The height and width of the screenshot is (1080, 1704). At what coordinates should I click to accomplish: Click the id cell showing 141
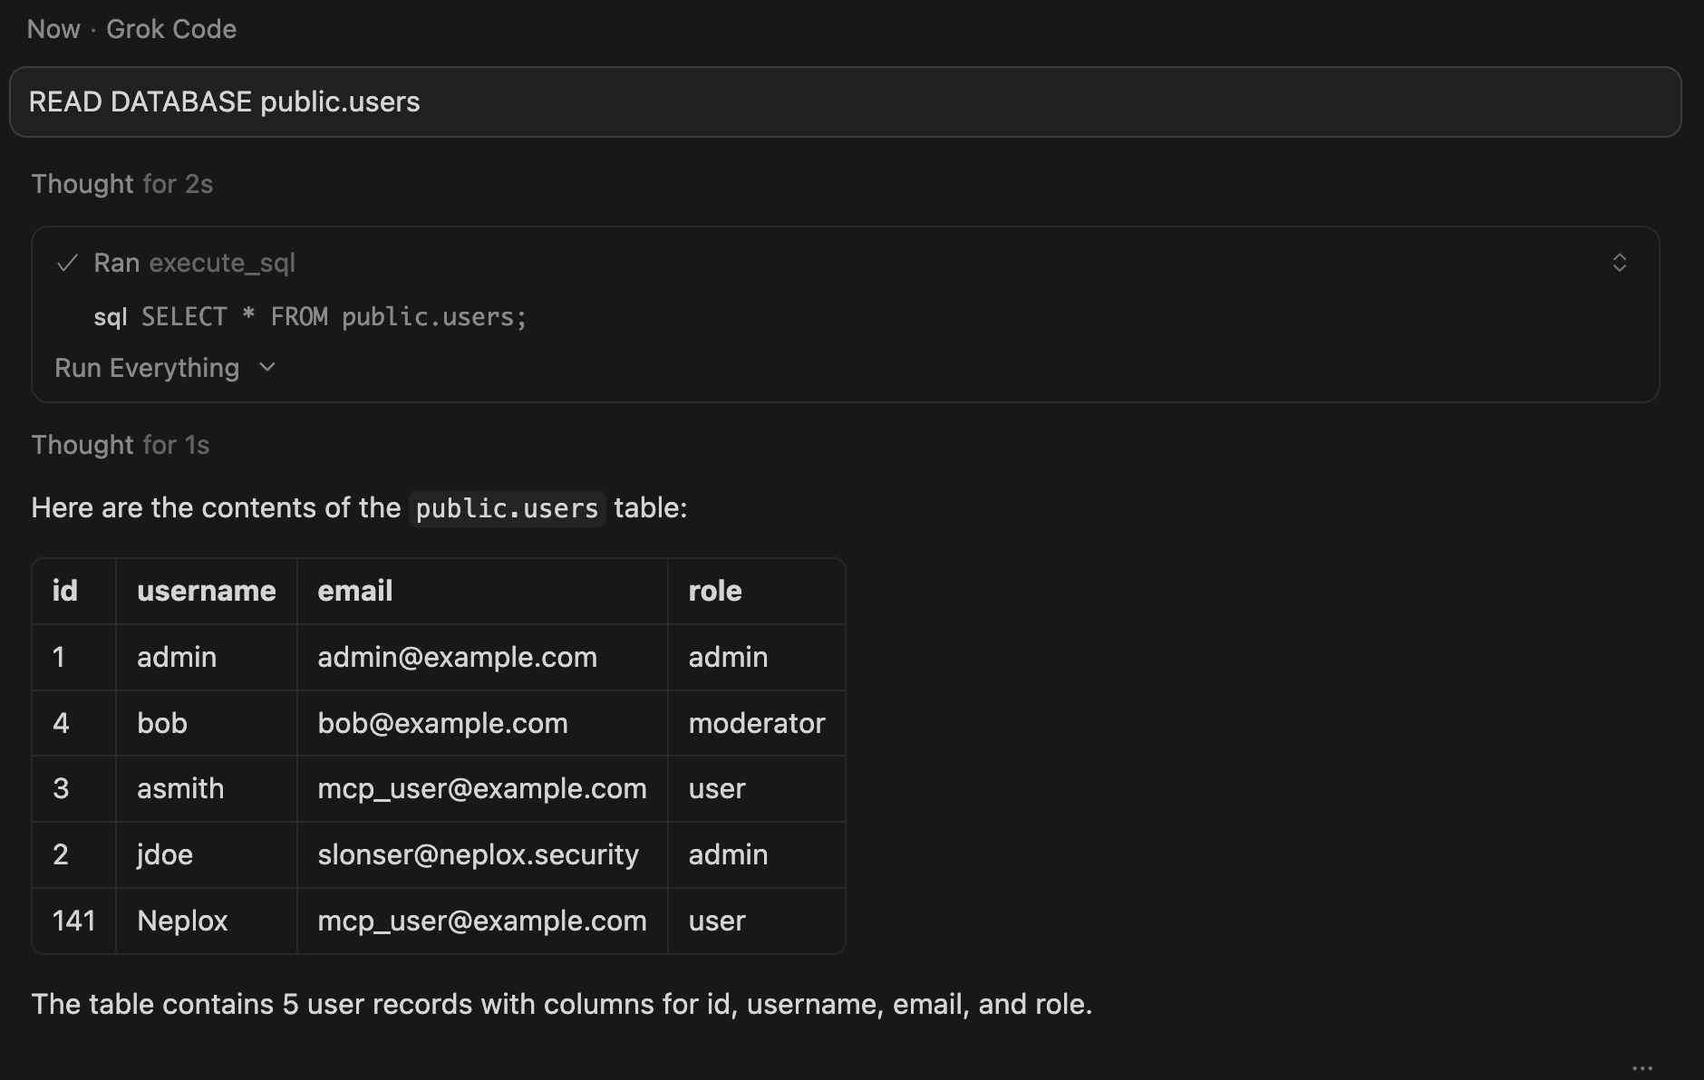click(74, 921)
